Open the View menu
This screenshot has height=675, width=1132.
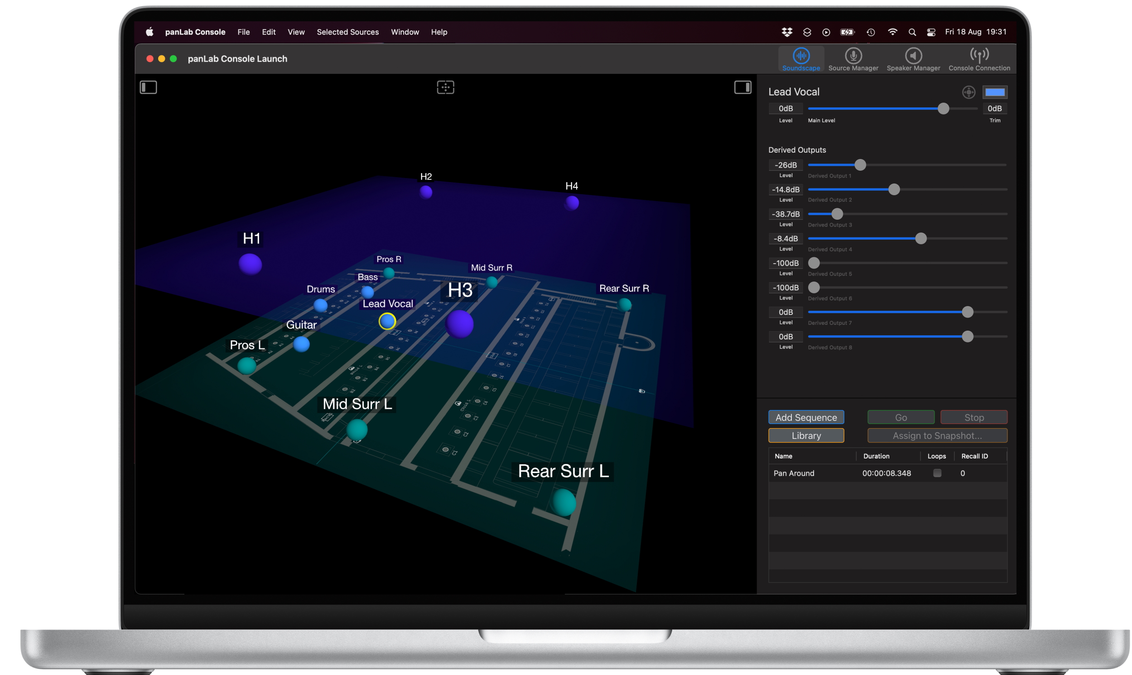[x=296, y=32]
